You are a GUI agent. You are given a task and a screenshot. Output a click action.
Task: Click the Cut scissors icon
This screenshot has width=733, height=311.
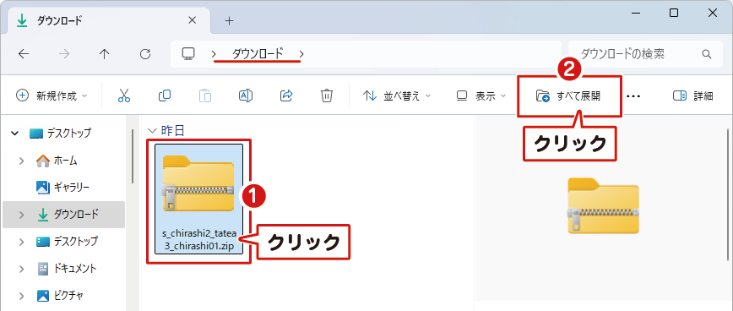click(124, 95)
